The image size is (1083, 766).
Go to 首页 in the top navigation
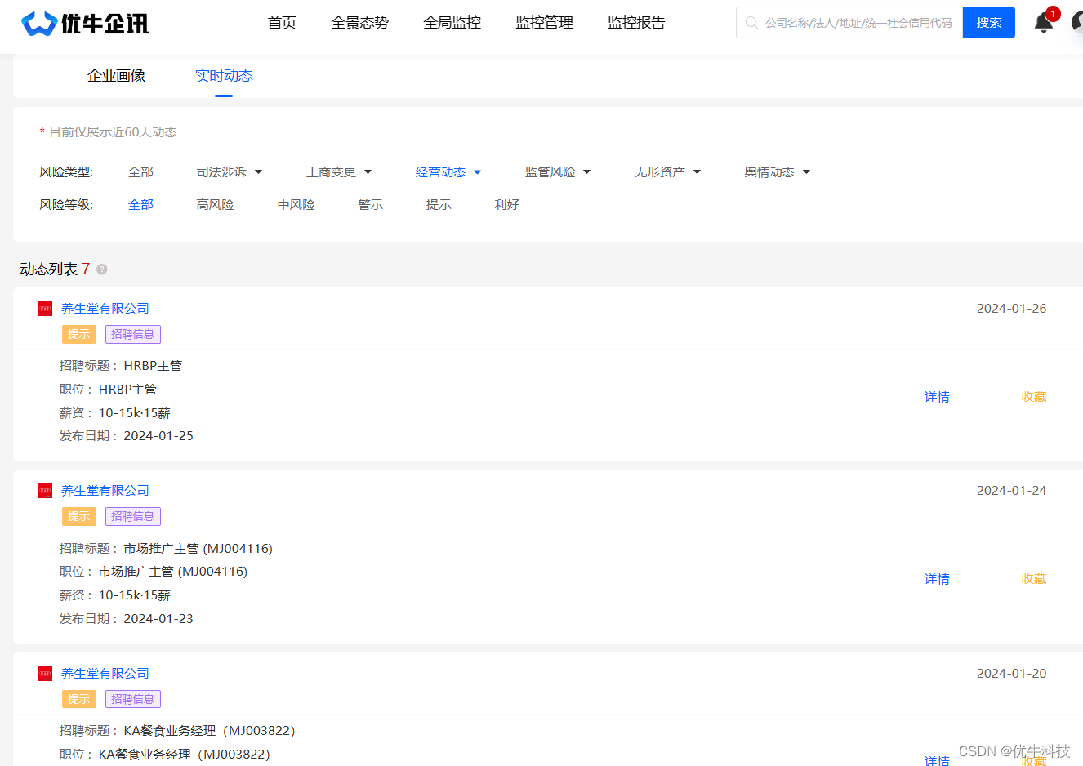[x=282, y=23]
